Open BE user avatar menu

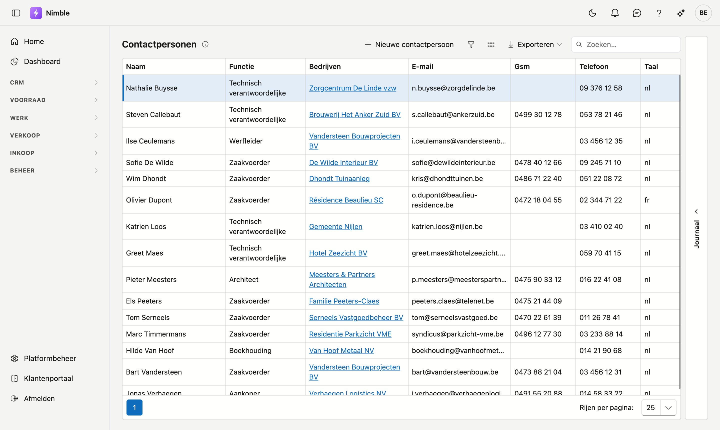(x=703, y=13)
